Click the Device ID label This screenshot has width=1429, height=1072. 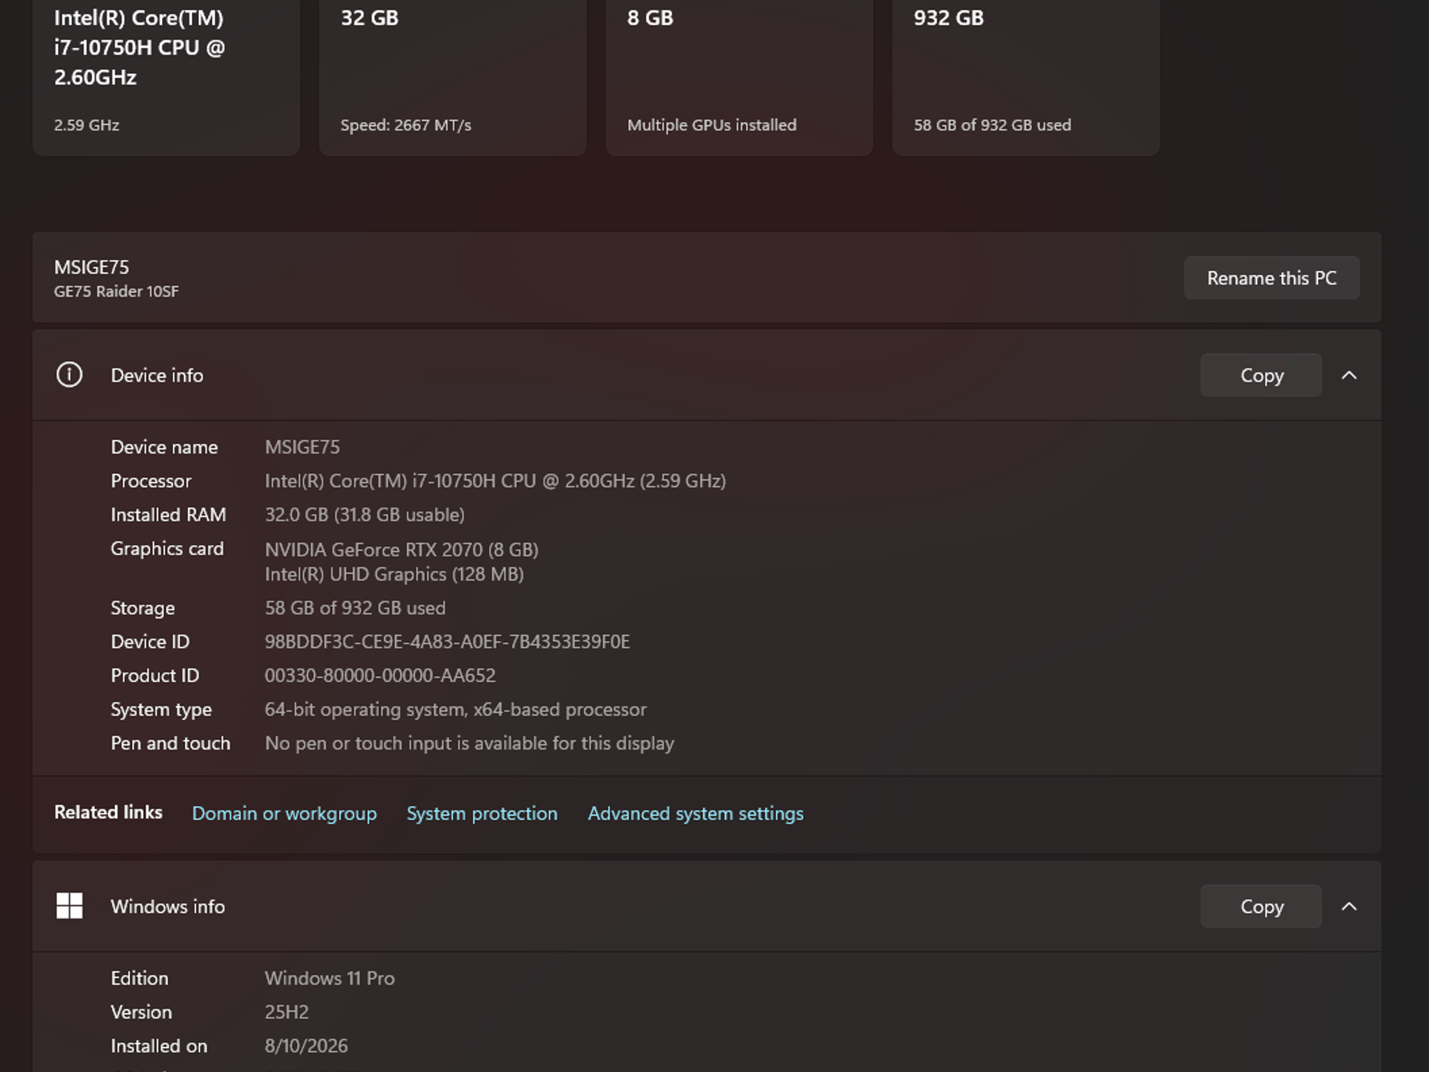coord(150,642)
